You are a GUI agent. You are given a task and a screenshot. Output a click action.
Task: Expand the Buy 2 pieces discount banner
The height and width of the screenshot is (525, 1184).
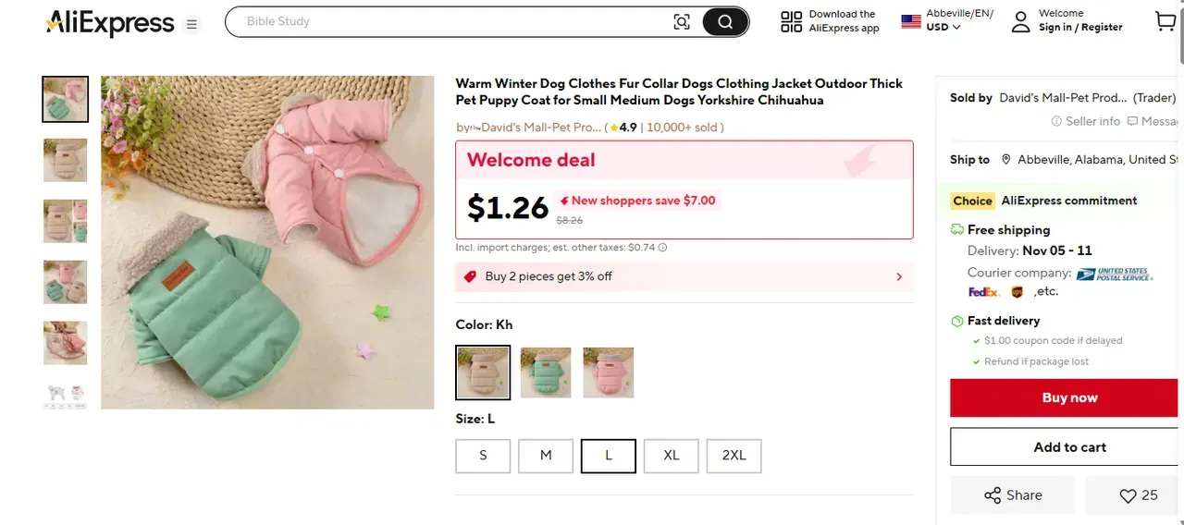[899, 276]
